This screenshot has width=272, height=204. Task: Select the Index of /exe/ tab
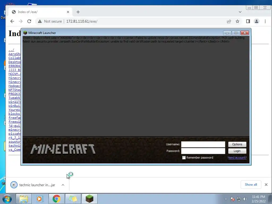pyautogui.click(x=40, y=12)
